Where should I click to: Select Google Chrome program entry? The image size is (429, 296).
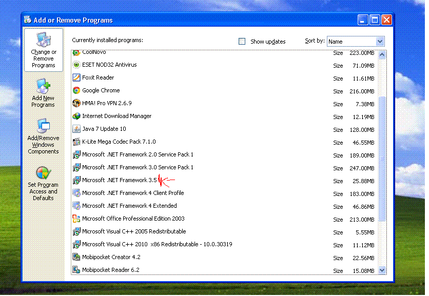[224, 91]
